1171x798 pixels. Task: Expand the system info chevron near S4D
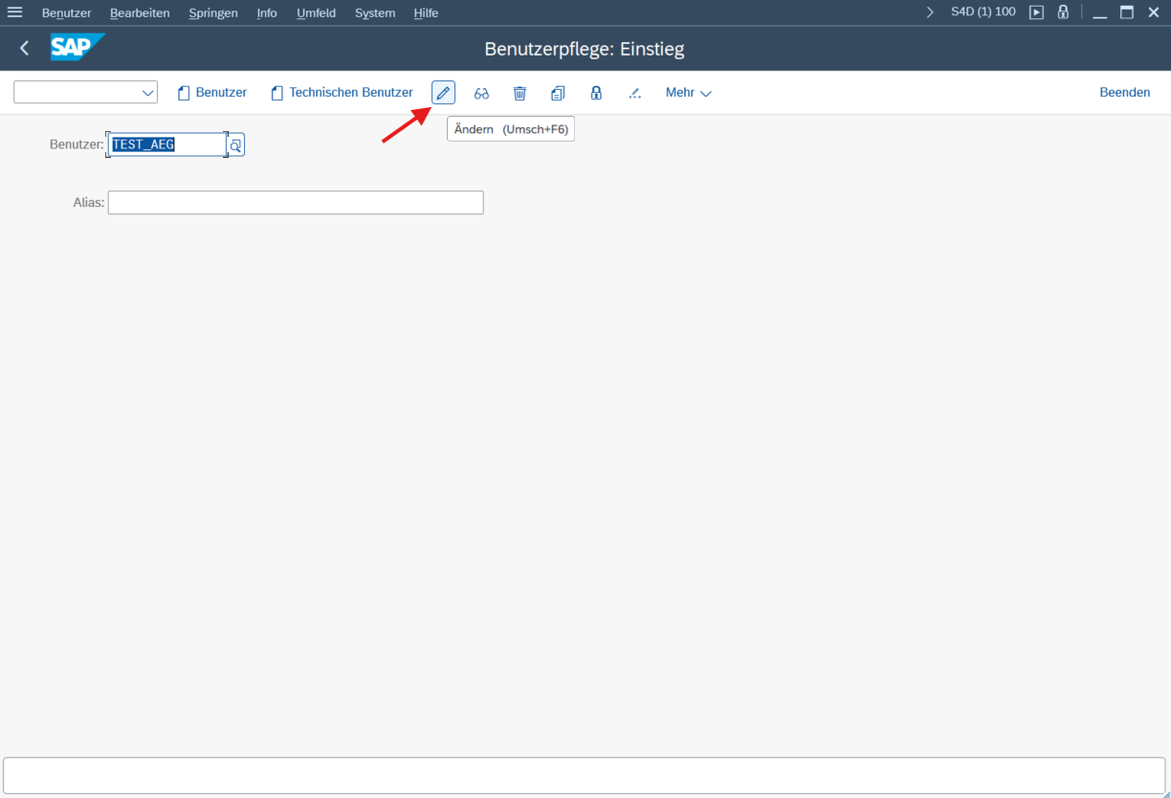pyautogui.click(x=930, y=12)
